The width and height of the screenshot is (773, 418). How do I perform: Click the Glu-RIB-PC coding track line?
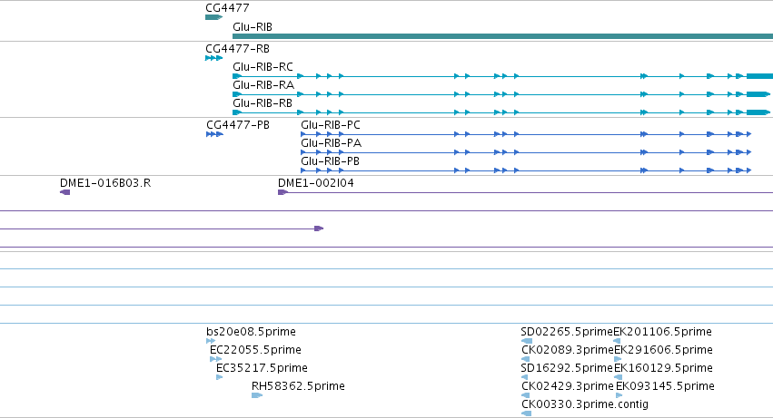pos(526,134)
